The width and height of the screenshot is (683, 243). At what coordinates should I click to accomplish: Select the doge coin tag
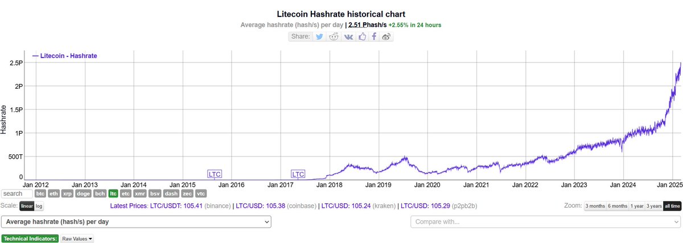[x=83, y=193]
